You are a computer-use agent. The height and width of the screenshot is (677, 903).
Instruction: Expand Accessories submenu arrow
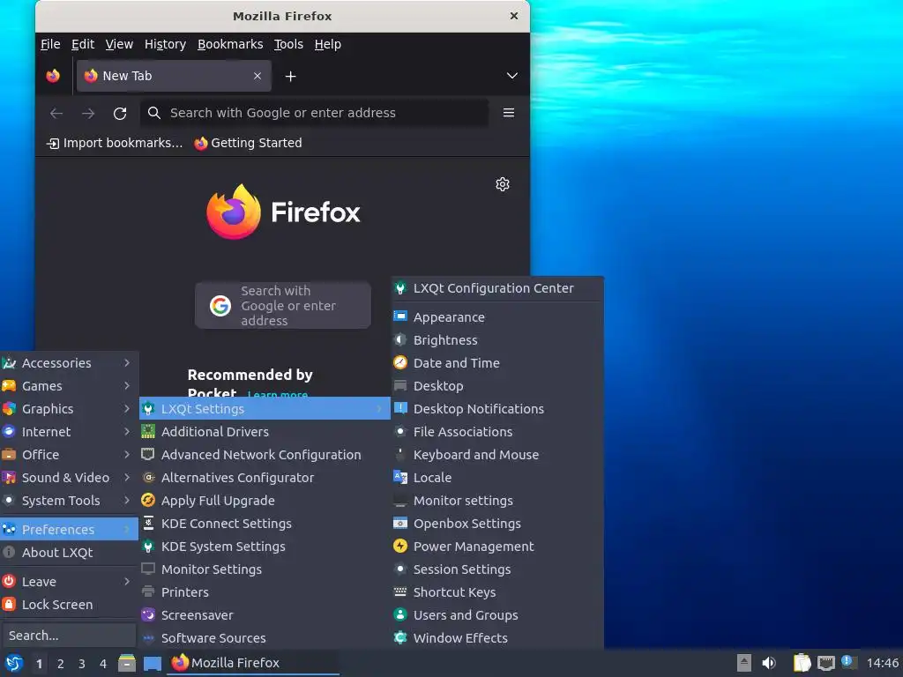pos(127,362)
